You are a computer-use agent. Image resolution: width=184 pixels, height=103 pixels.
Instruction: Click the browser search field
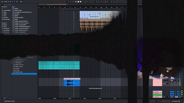[x=19, y=5]
